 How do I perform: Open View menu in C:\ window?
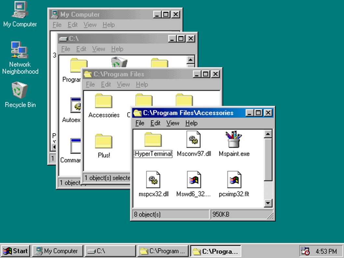(x=99, y=49)
